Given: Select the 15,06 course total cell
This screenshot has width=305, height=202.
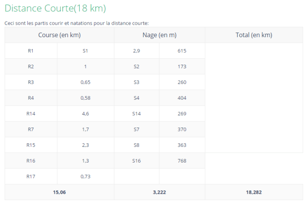Looking at the screenshot, I should pos(59,192).
